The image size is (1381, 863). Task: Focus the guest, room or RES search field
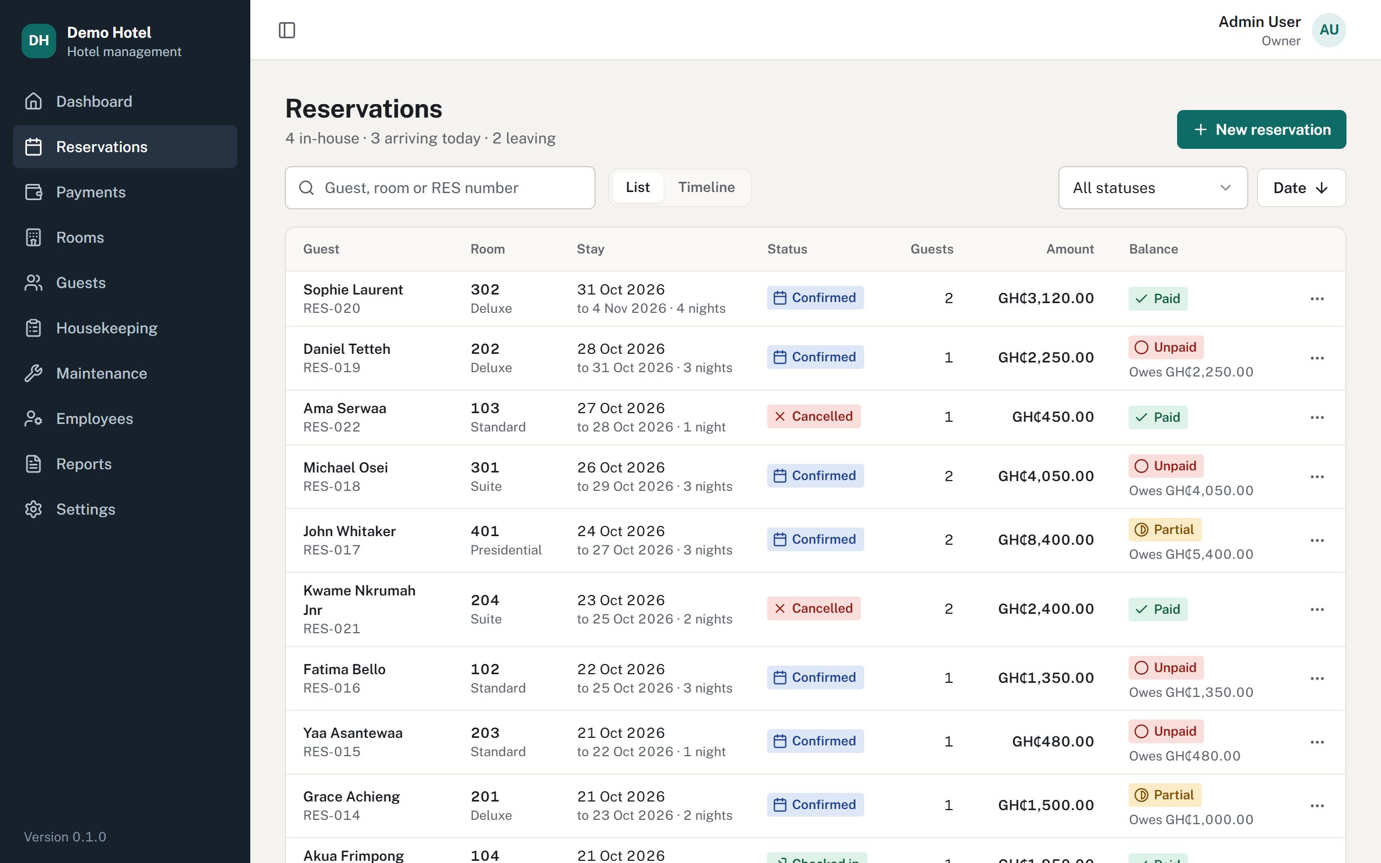click(440, 188)
